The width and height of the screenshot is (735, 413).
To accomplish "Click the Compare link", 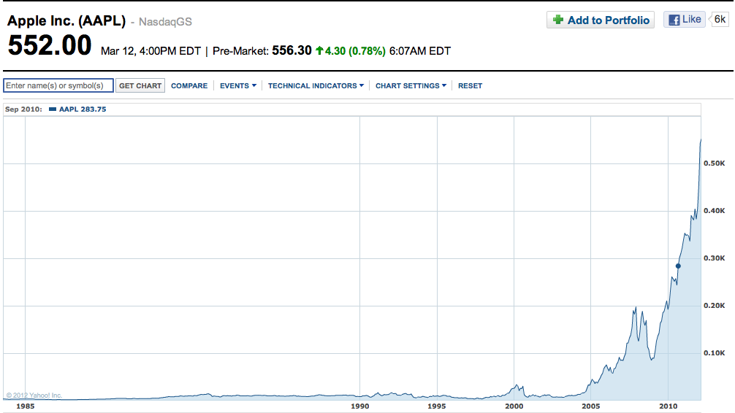I will pyautogui.click(x=189, y=85).
